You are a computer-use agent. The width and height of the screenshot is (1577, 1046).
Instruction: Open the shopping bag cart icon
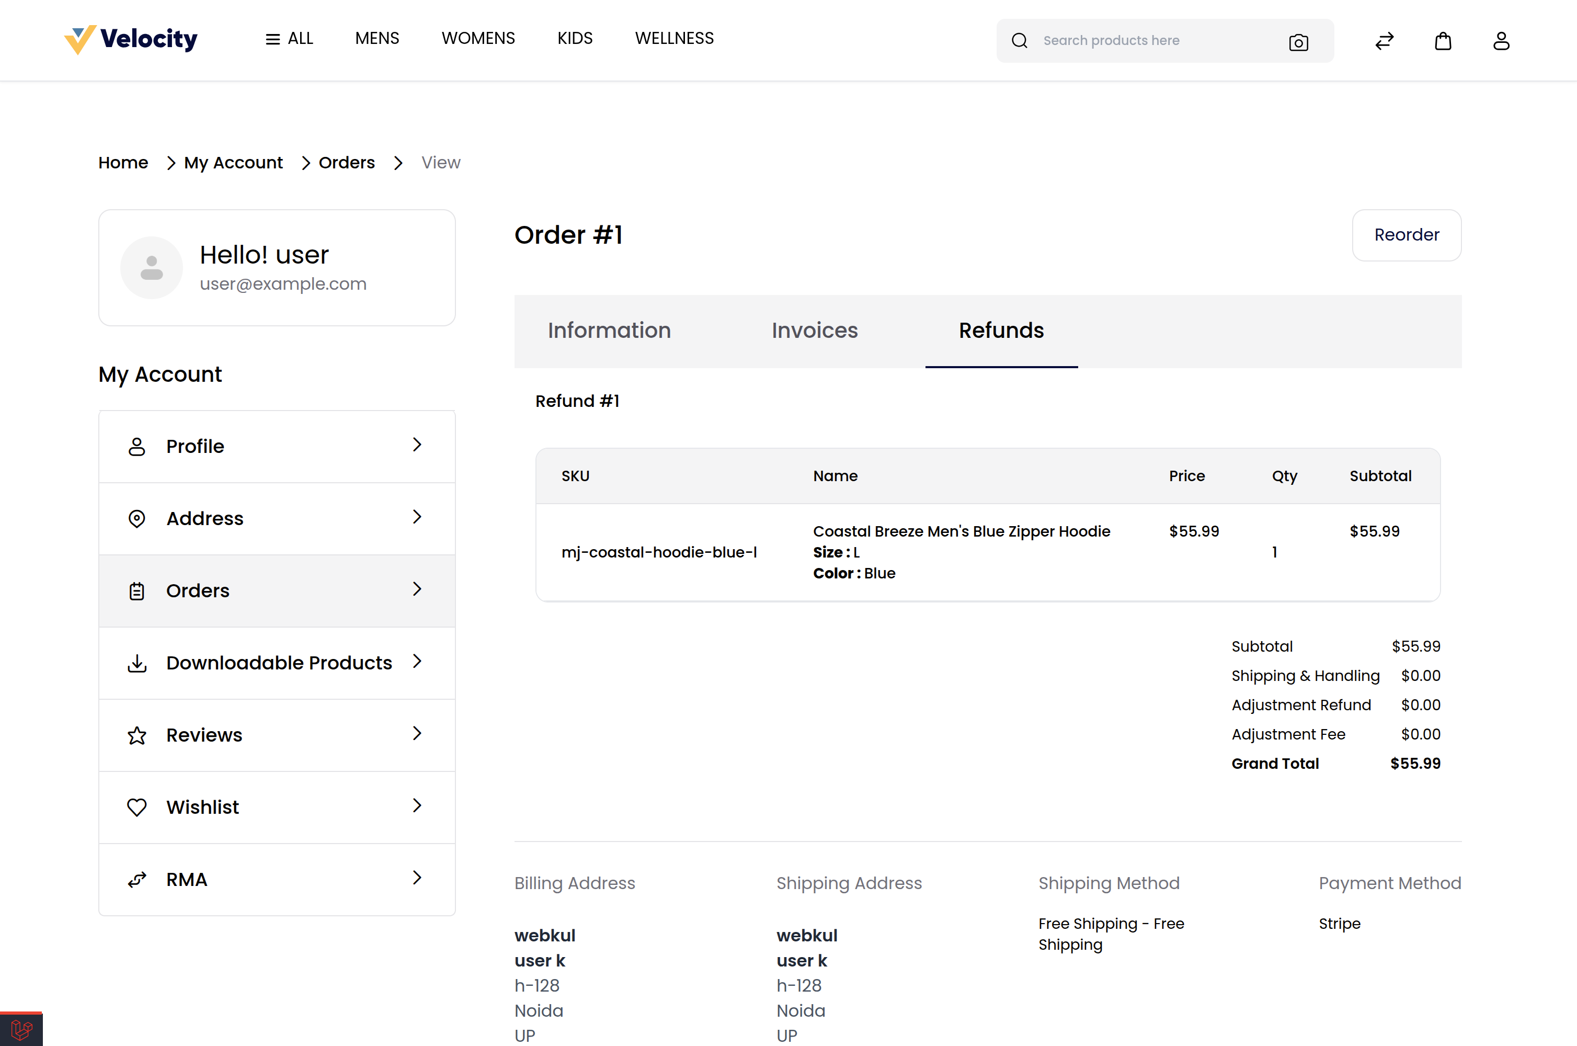pyautogui.click(x=1442, y=41)
